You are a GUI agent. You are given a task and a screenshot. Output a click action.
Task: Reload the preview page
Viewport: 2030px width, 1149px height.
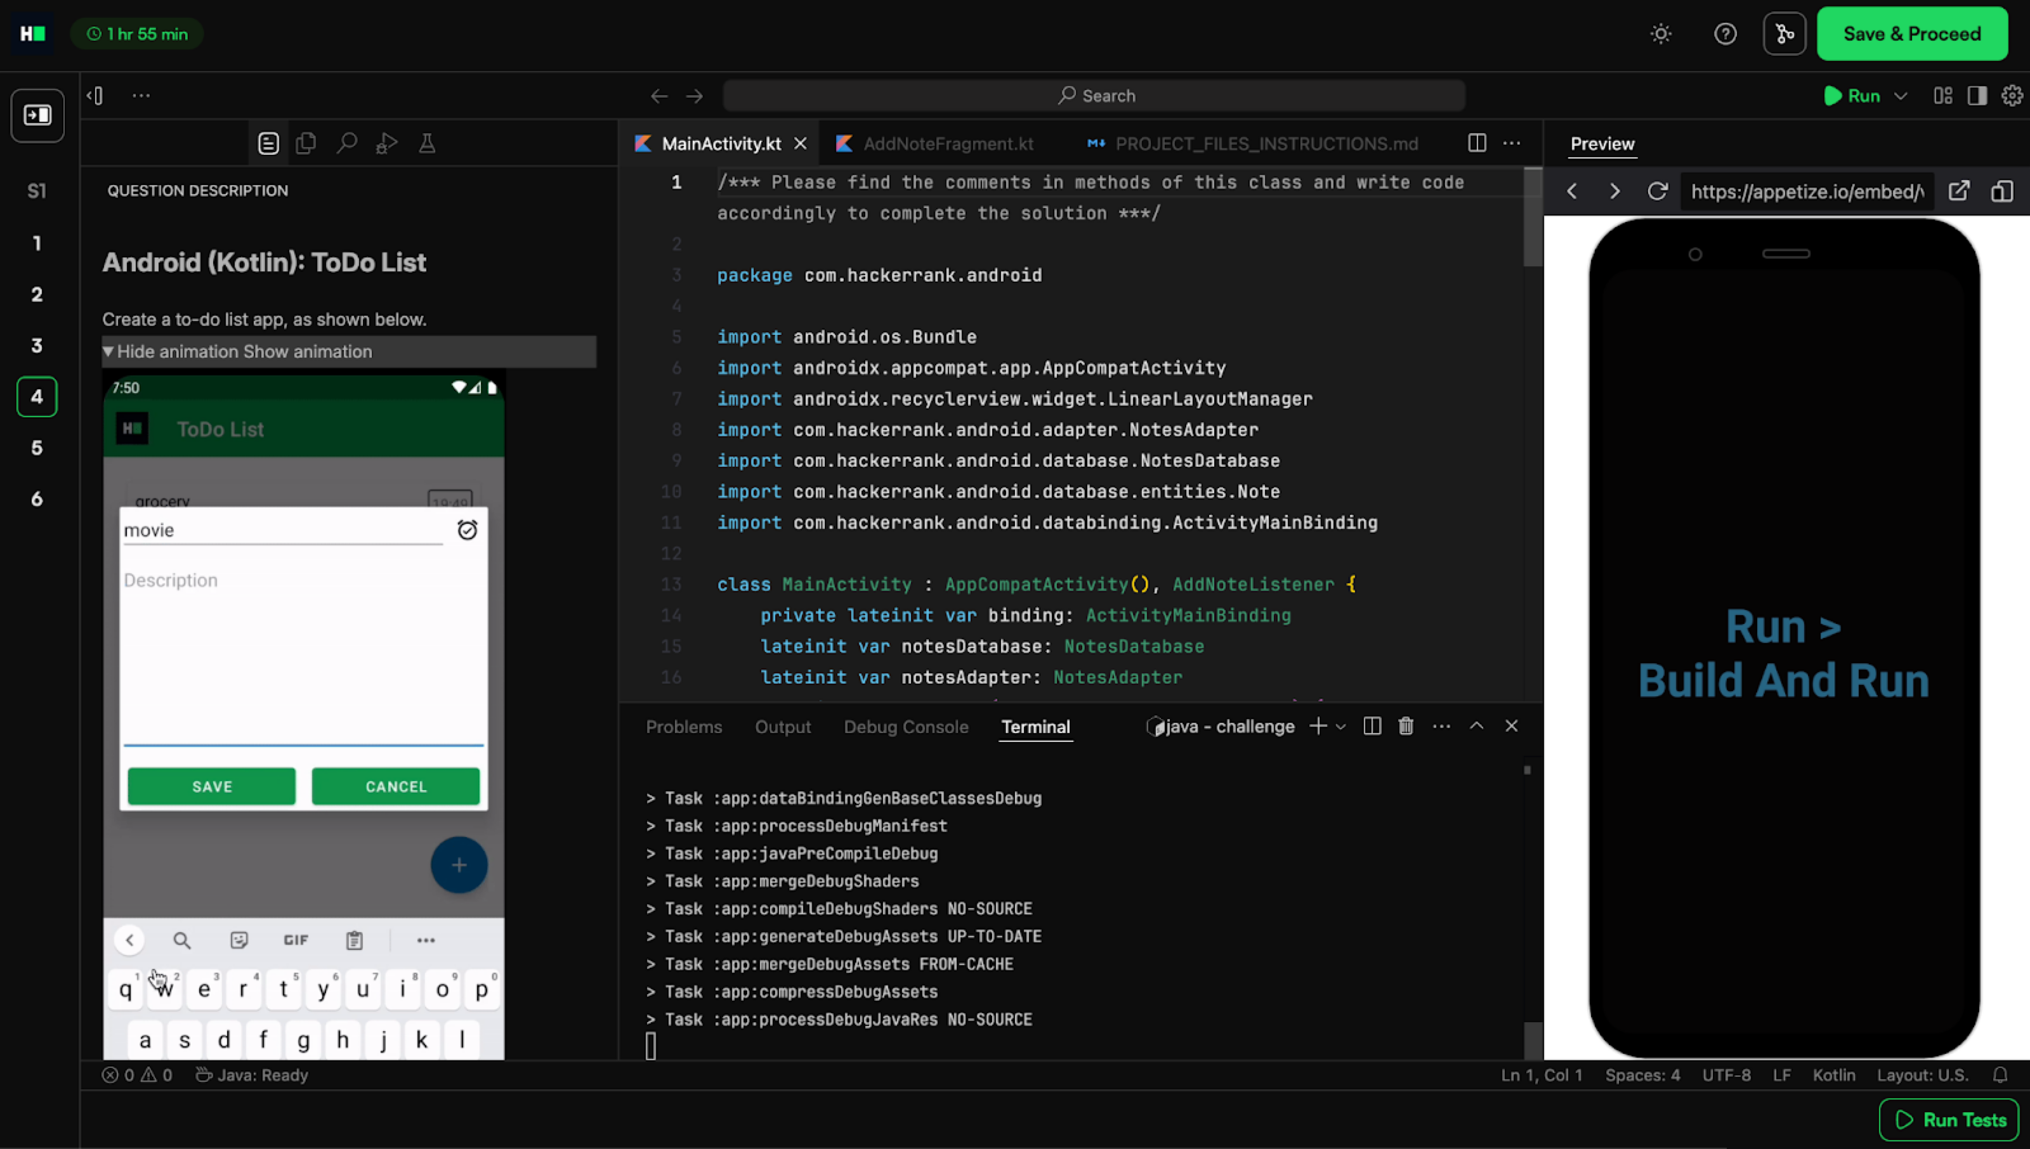click(x=1657, y=191)
